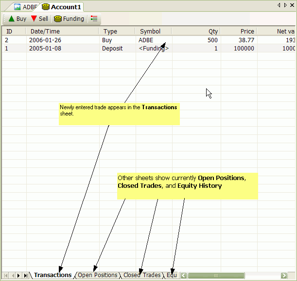This screenshot has width=297, height=281.
Task: Sort by the Date/Time column header
Action: (45, 31)
